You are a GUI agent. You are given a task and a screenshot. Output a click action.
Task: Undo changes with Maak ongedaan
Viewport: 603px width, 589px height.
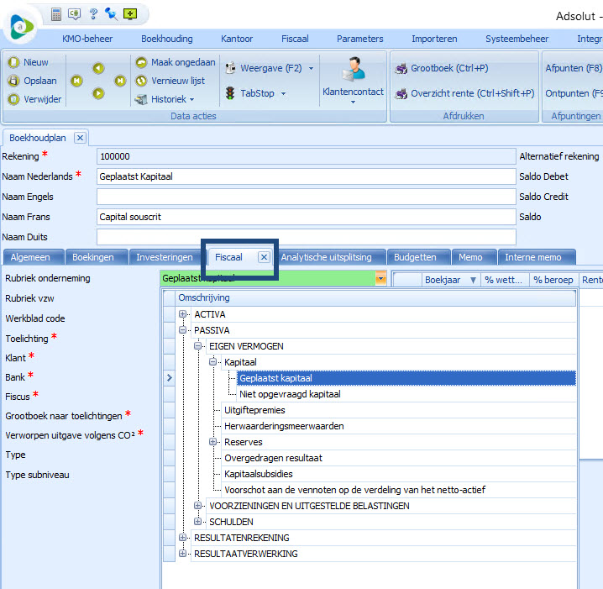(176, 62)
